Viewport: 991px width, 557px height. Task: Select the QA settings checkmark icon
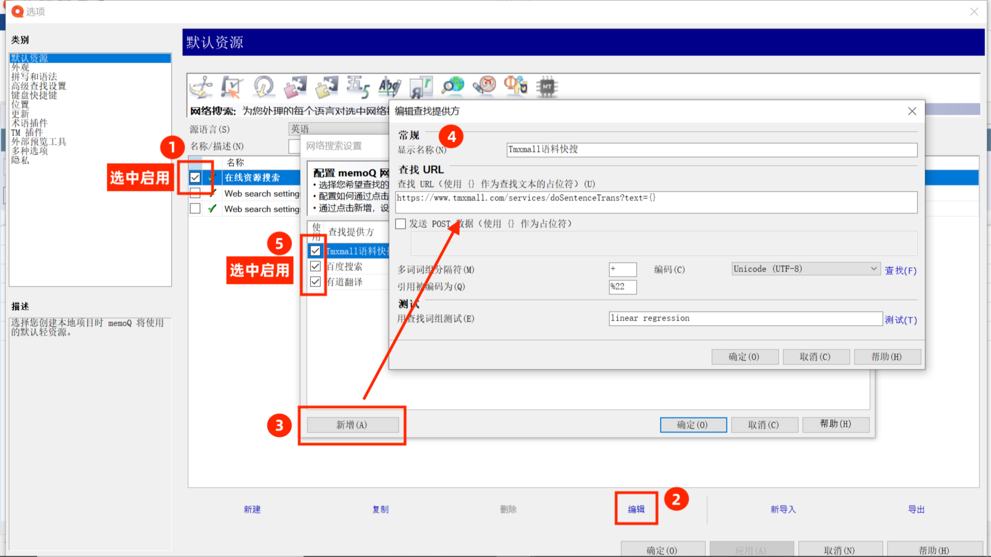(x=232, y=87)
